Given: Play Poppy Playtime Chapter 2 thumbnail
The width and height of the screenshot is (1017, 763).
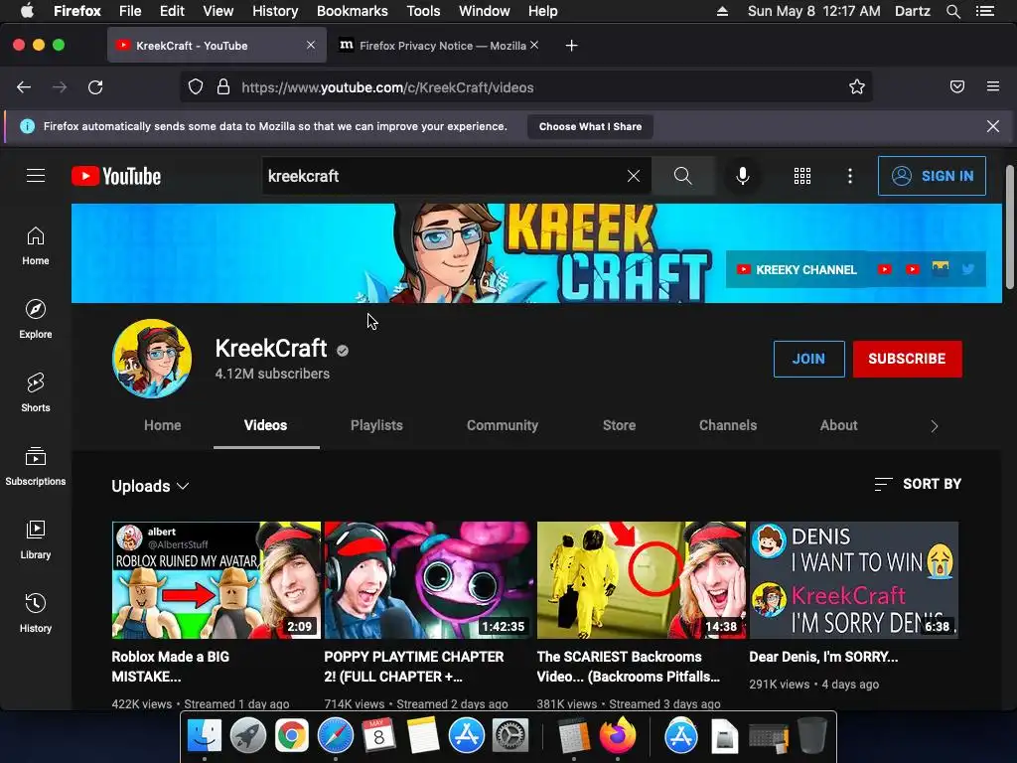Looking at the screenshot, I should click(x=429, y=580).
